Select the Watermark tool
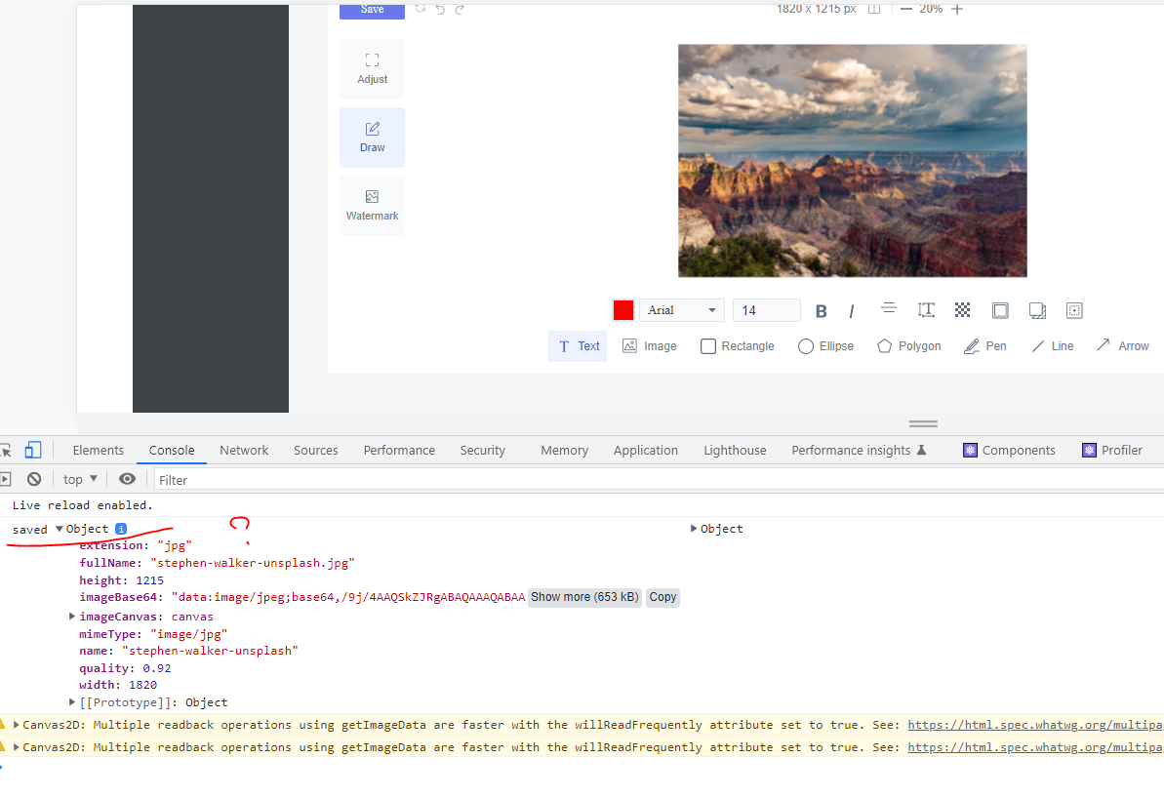Screen dimensions: 1164x798 pos(372,205)
